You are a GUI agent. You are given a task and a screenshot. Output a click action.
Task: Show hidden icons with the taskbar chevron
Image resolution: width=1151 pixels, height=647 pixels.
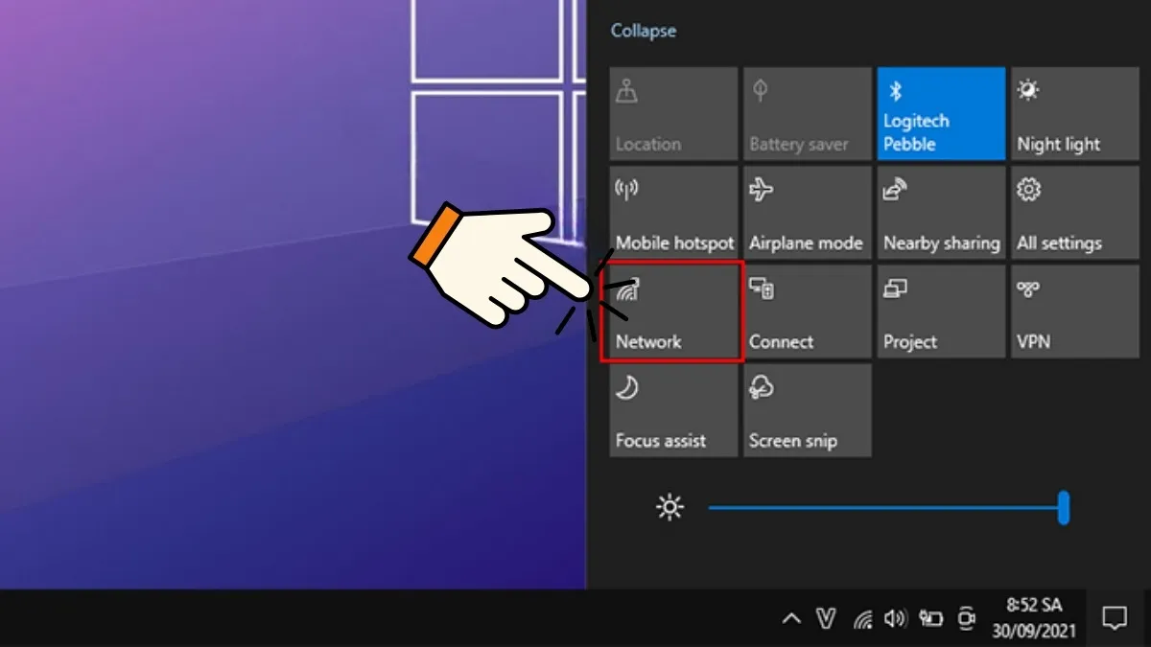click(792, 618)
